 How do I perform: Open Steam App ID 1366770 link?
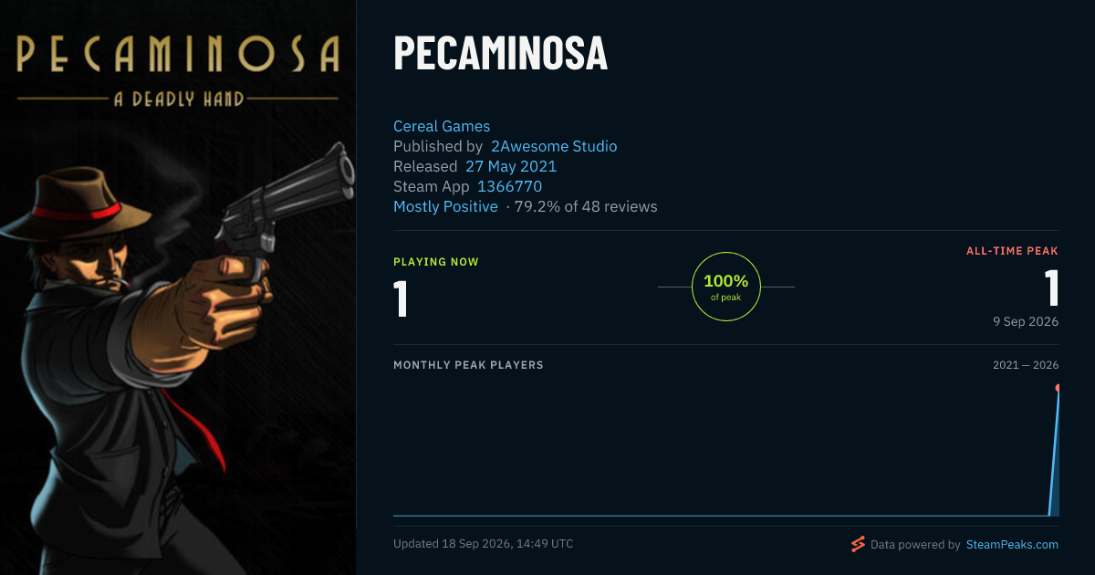click(x=509, y=186)
